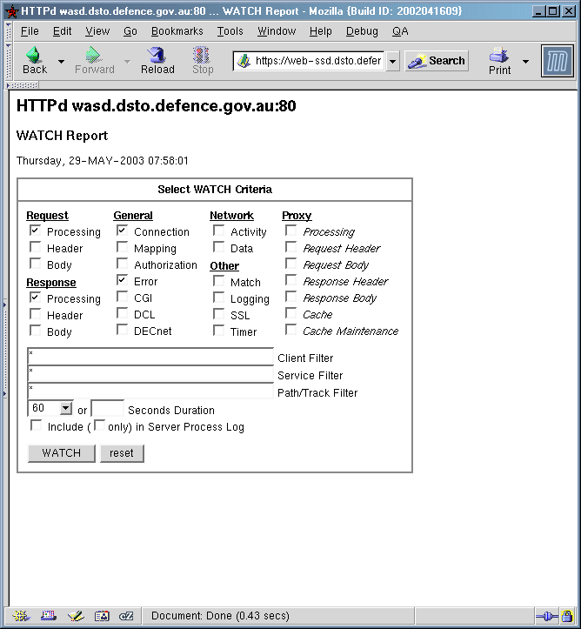Open IRC chat status bar icon

(126, 615)
